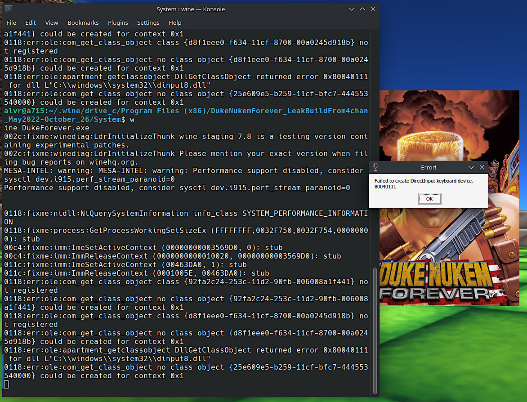Click the '011c:fixme:imm:ImmReleaseContext' line
The height and width of the screenshot is (402, 527).
(136, 273)
